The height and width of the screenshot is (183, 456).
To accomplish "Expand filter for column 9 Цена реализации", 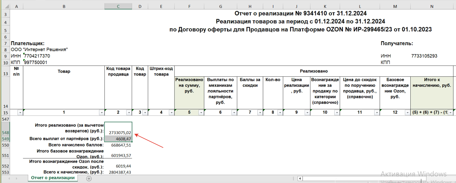I will (x=307, y=113).
